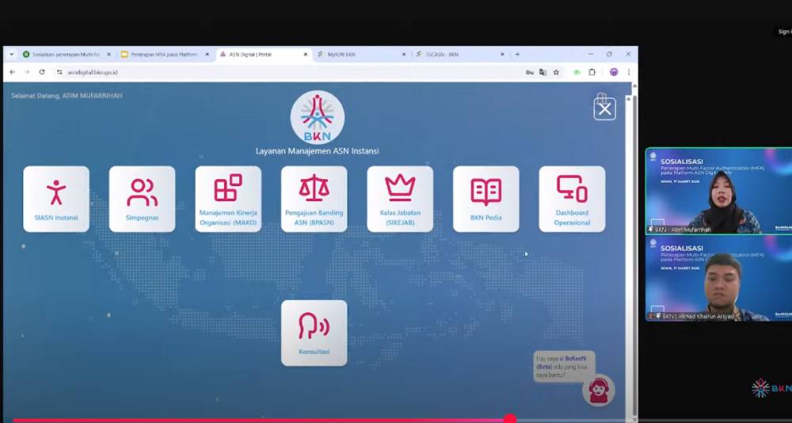Click the Layanan Manajemen ASN Instansi heading
792x423 pixels.
[x=318, y=151]
